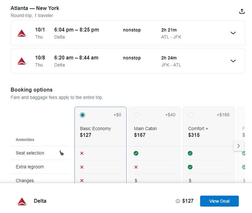Viewport: 252px width, 213px height.
Task: Click the Seat selection amenity row
Action: coord(40,153)
